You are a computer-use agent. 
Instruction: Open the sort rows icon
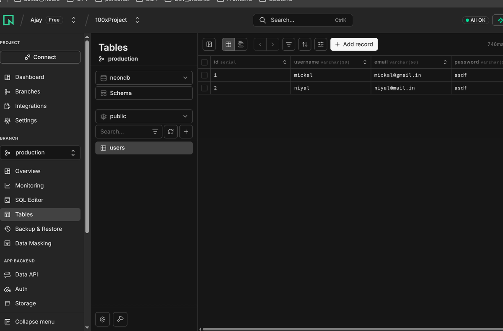[305, 44]
